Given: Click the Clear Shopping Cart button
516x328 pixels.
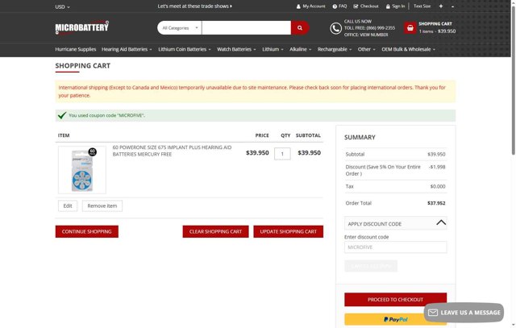Looking at the screenshot, I should (215, 231).
